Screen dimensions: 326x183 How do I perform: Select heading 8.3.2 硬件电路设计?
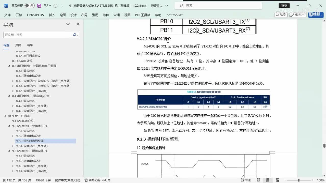[x=28, y=76]
